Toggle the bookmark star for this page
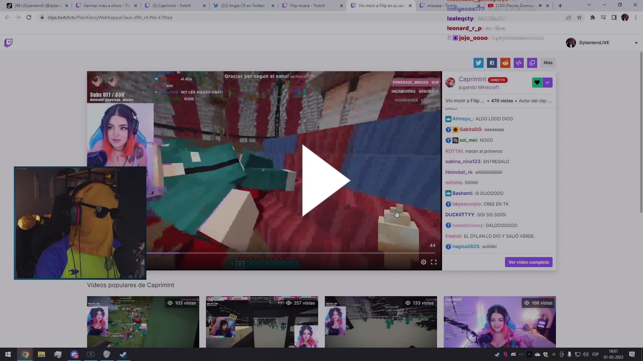The height and width of the screenshot is (361, 643). tap(579, 17)
